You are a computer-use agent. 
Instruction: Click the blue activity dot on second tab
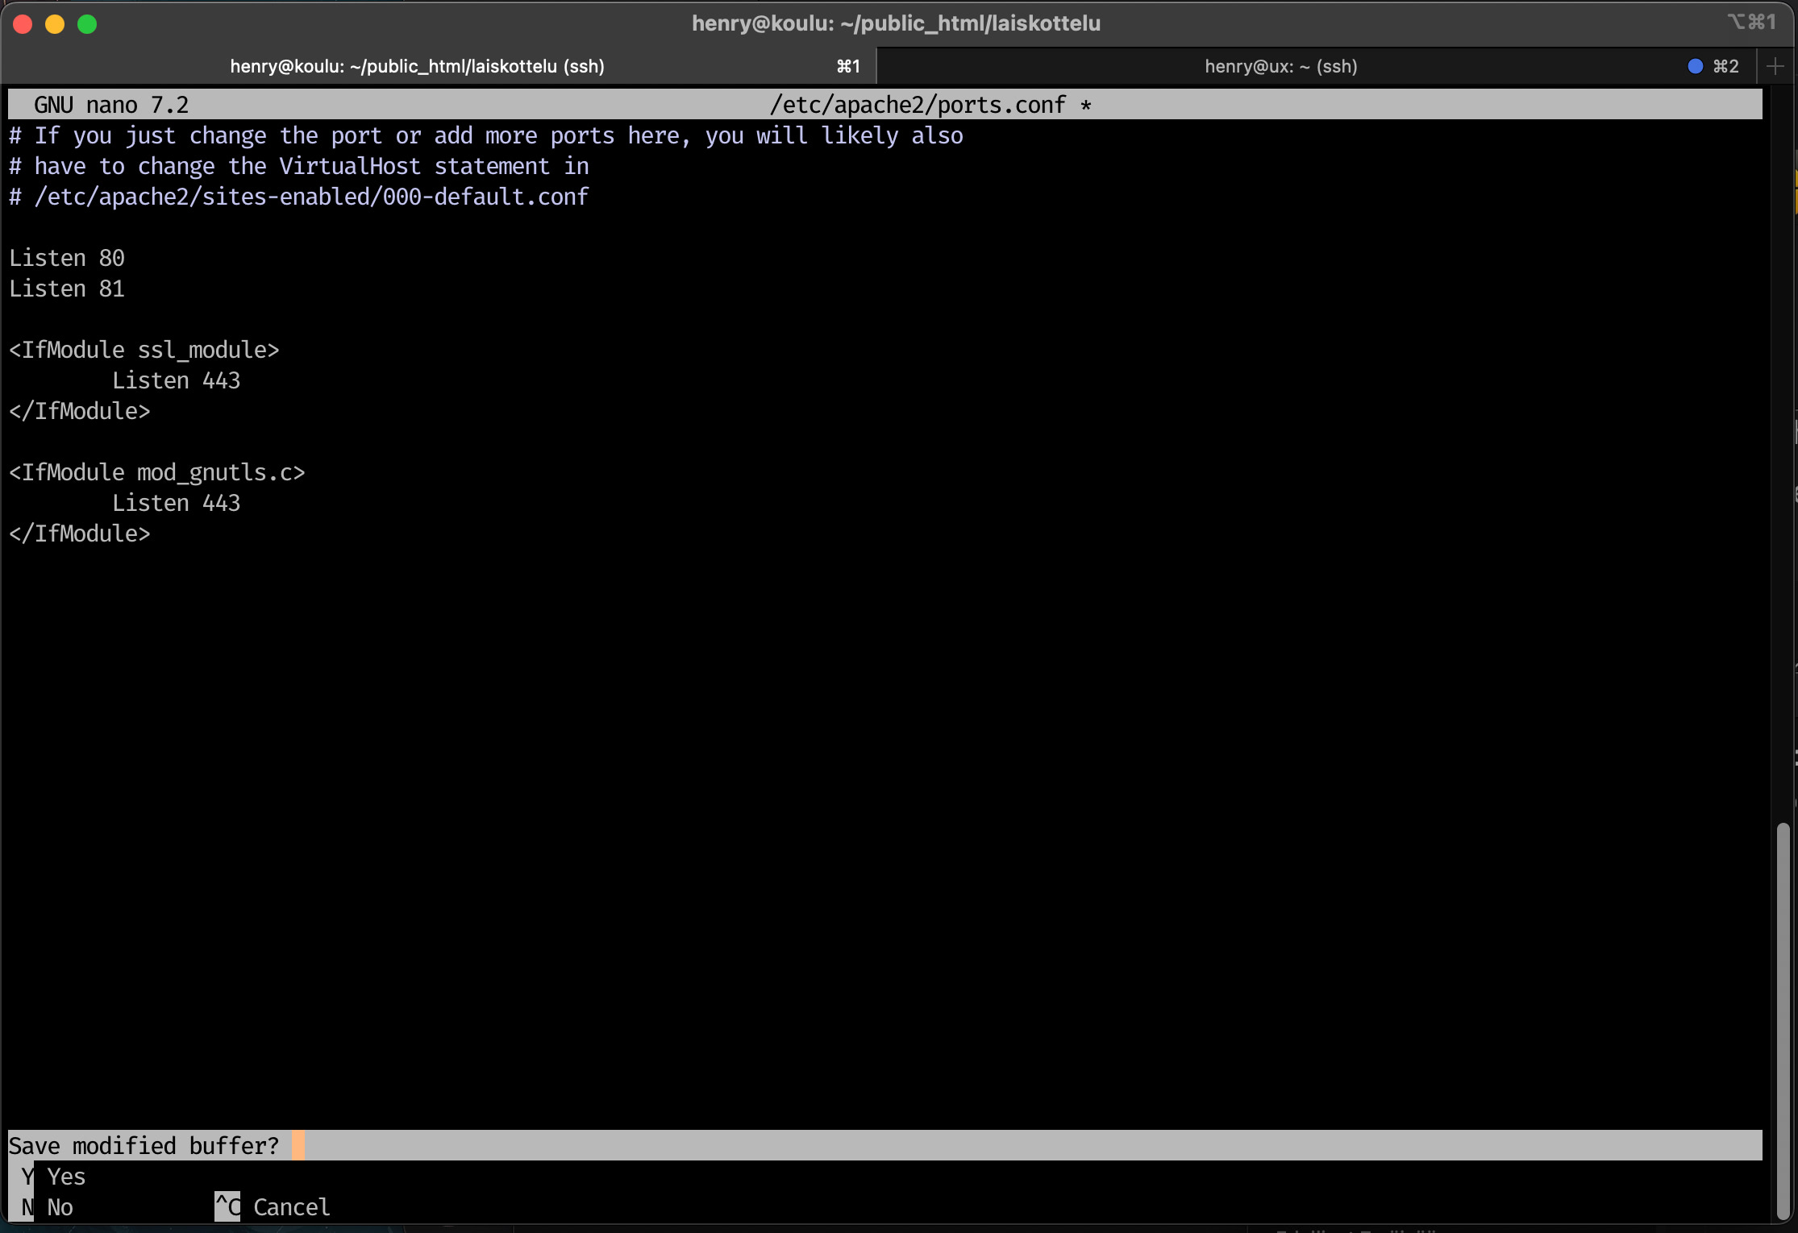coord(1695,66)
